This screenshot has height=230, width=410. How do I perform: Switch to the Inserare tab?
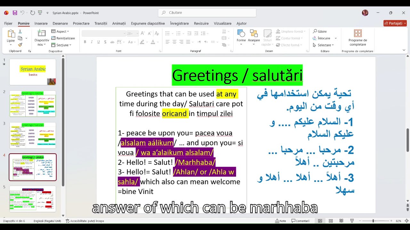(x=41, y=23)
